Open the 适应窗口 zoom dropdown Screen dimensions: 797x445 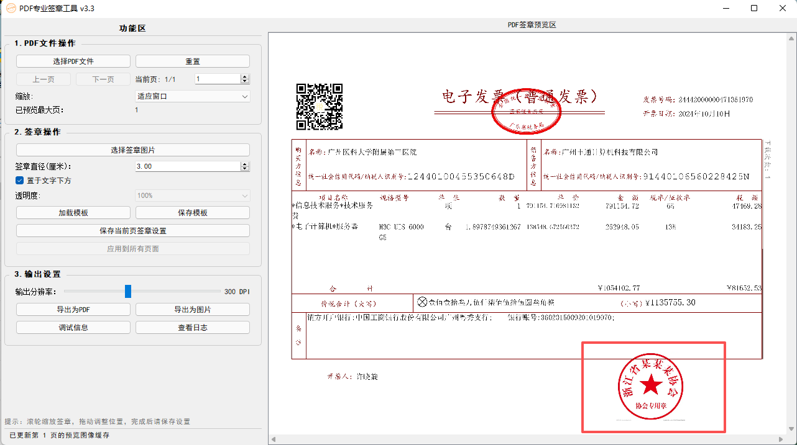192,96
